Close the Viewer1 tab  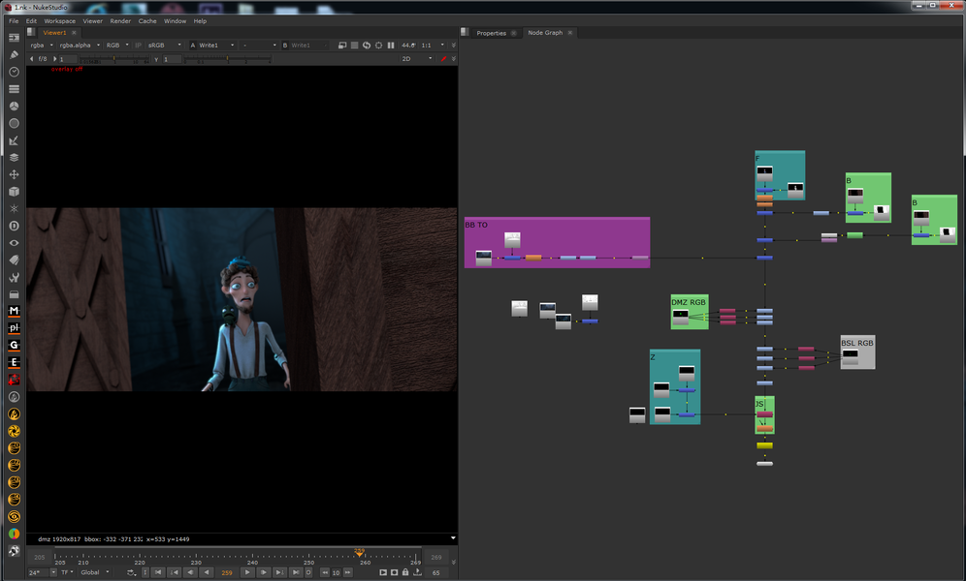74,33
